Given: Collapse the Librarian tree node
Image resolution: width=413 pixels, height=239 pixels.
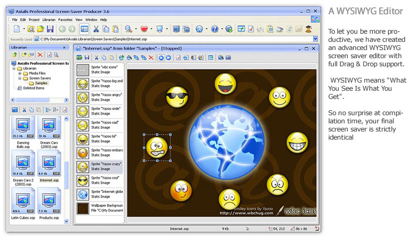Looking at the screenshot, I should click(14, 68).
